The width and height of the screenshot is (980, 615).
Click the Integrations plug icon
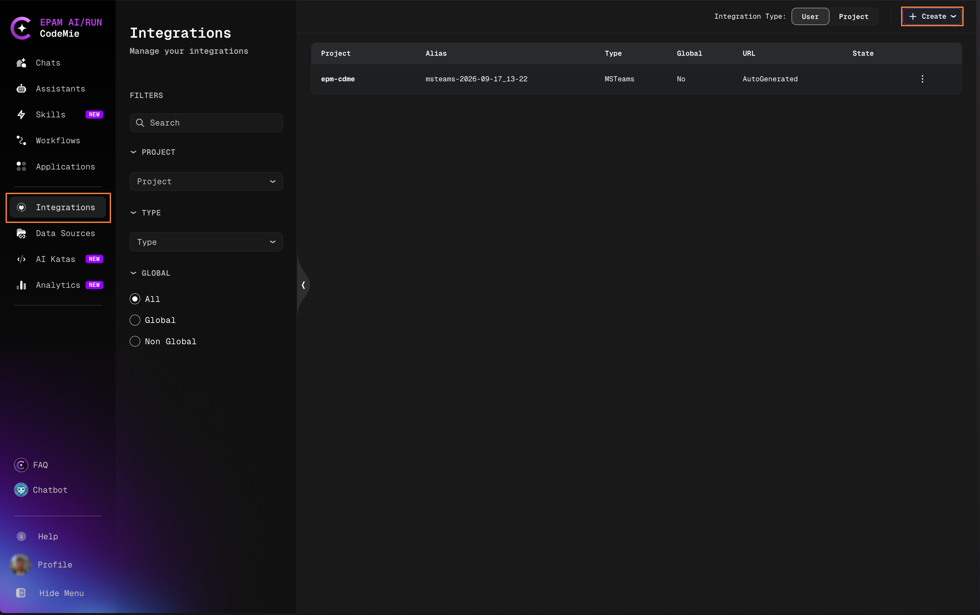[x=21, y=208]
